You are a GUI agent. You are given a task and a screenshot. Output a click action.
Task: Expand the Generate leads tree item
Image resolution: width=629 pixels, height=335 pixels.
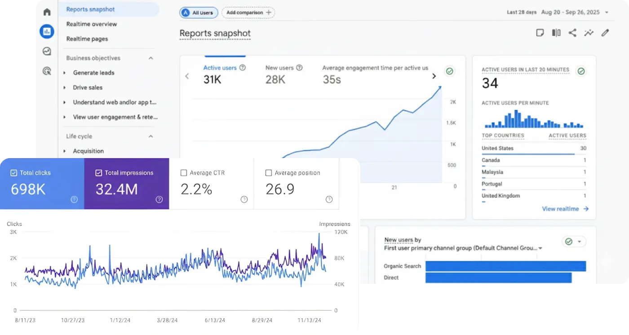coord(65,73)
